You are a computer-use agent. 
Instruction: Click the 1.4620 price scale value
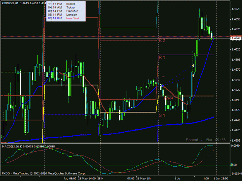click(236, 49)
